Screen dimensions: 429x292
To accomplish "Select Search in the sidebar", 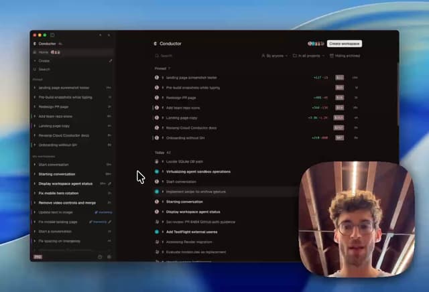I will [72, 70].
